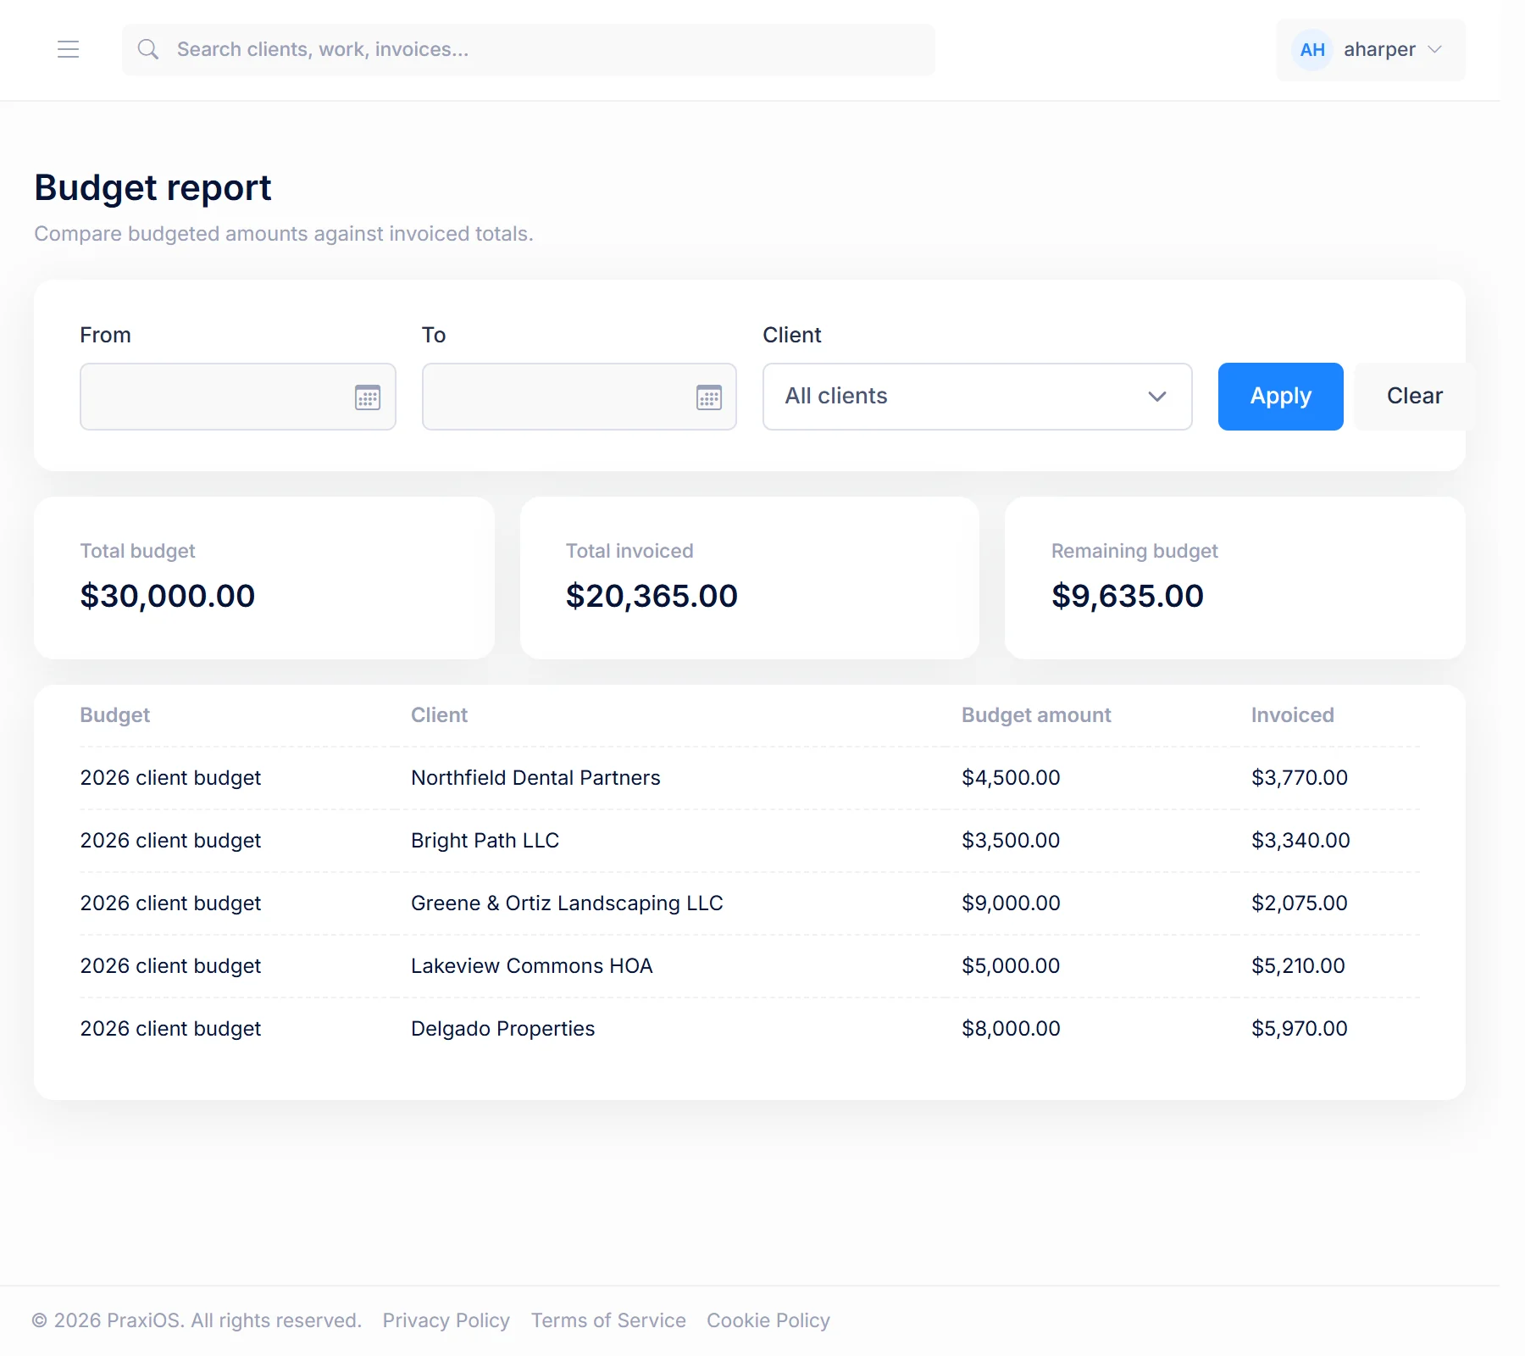
Task: Click the $2,075.00 invoiced value
Action: pos(1300,903)
